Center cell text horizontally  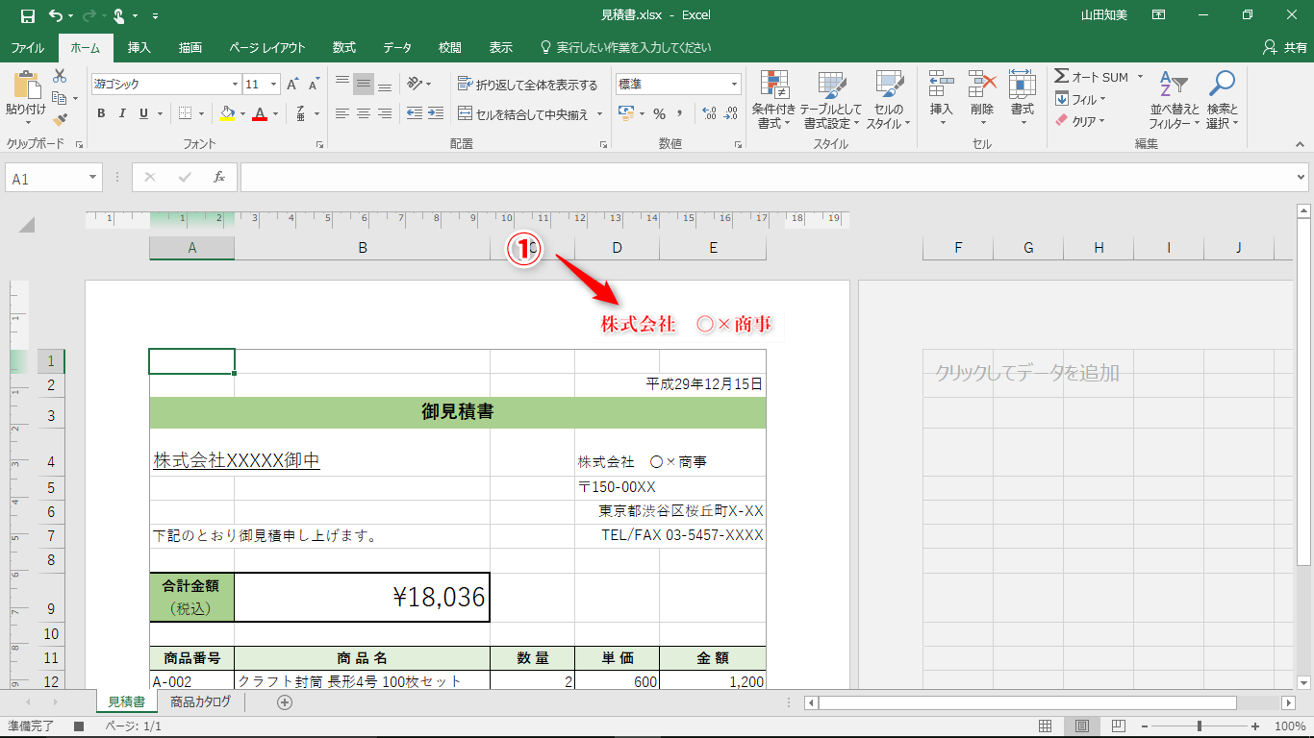tap(363, 113)
